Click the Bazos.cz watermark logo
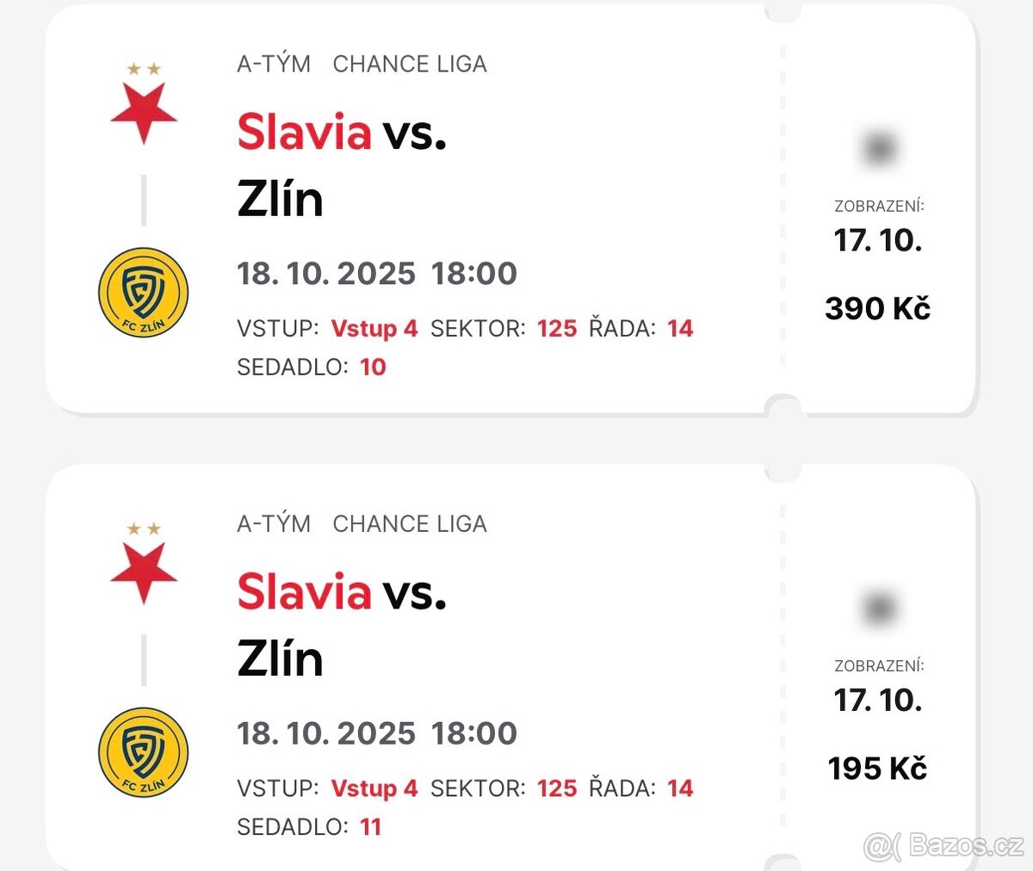Image resolution: width=1033 pixels, height=871 pixels. coord(943,846)
